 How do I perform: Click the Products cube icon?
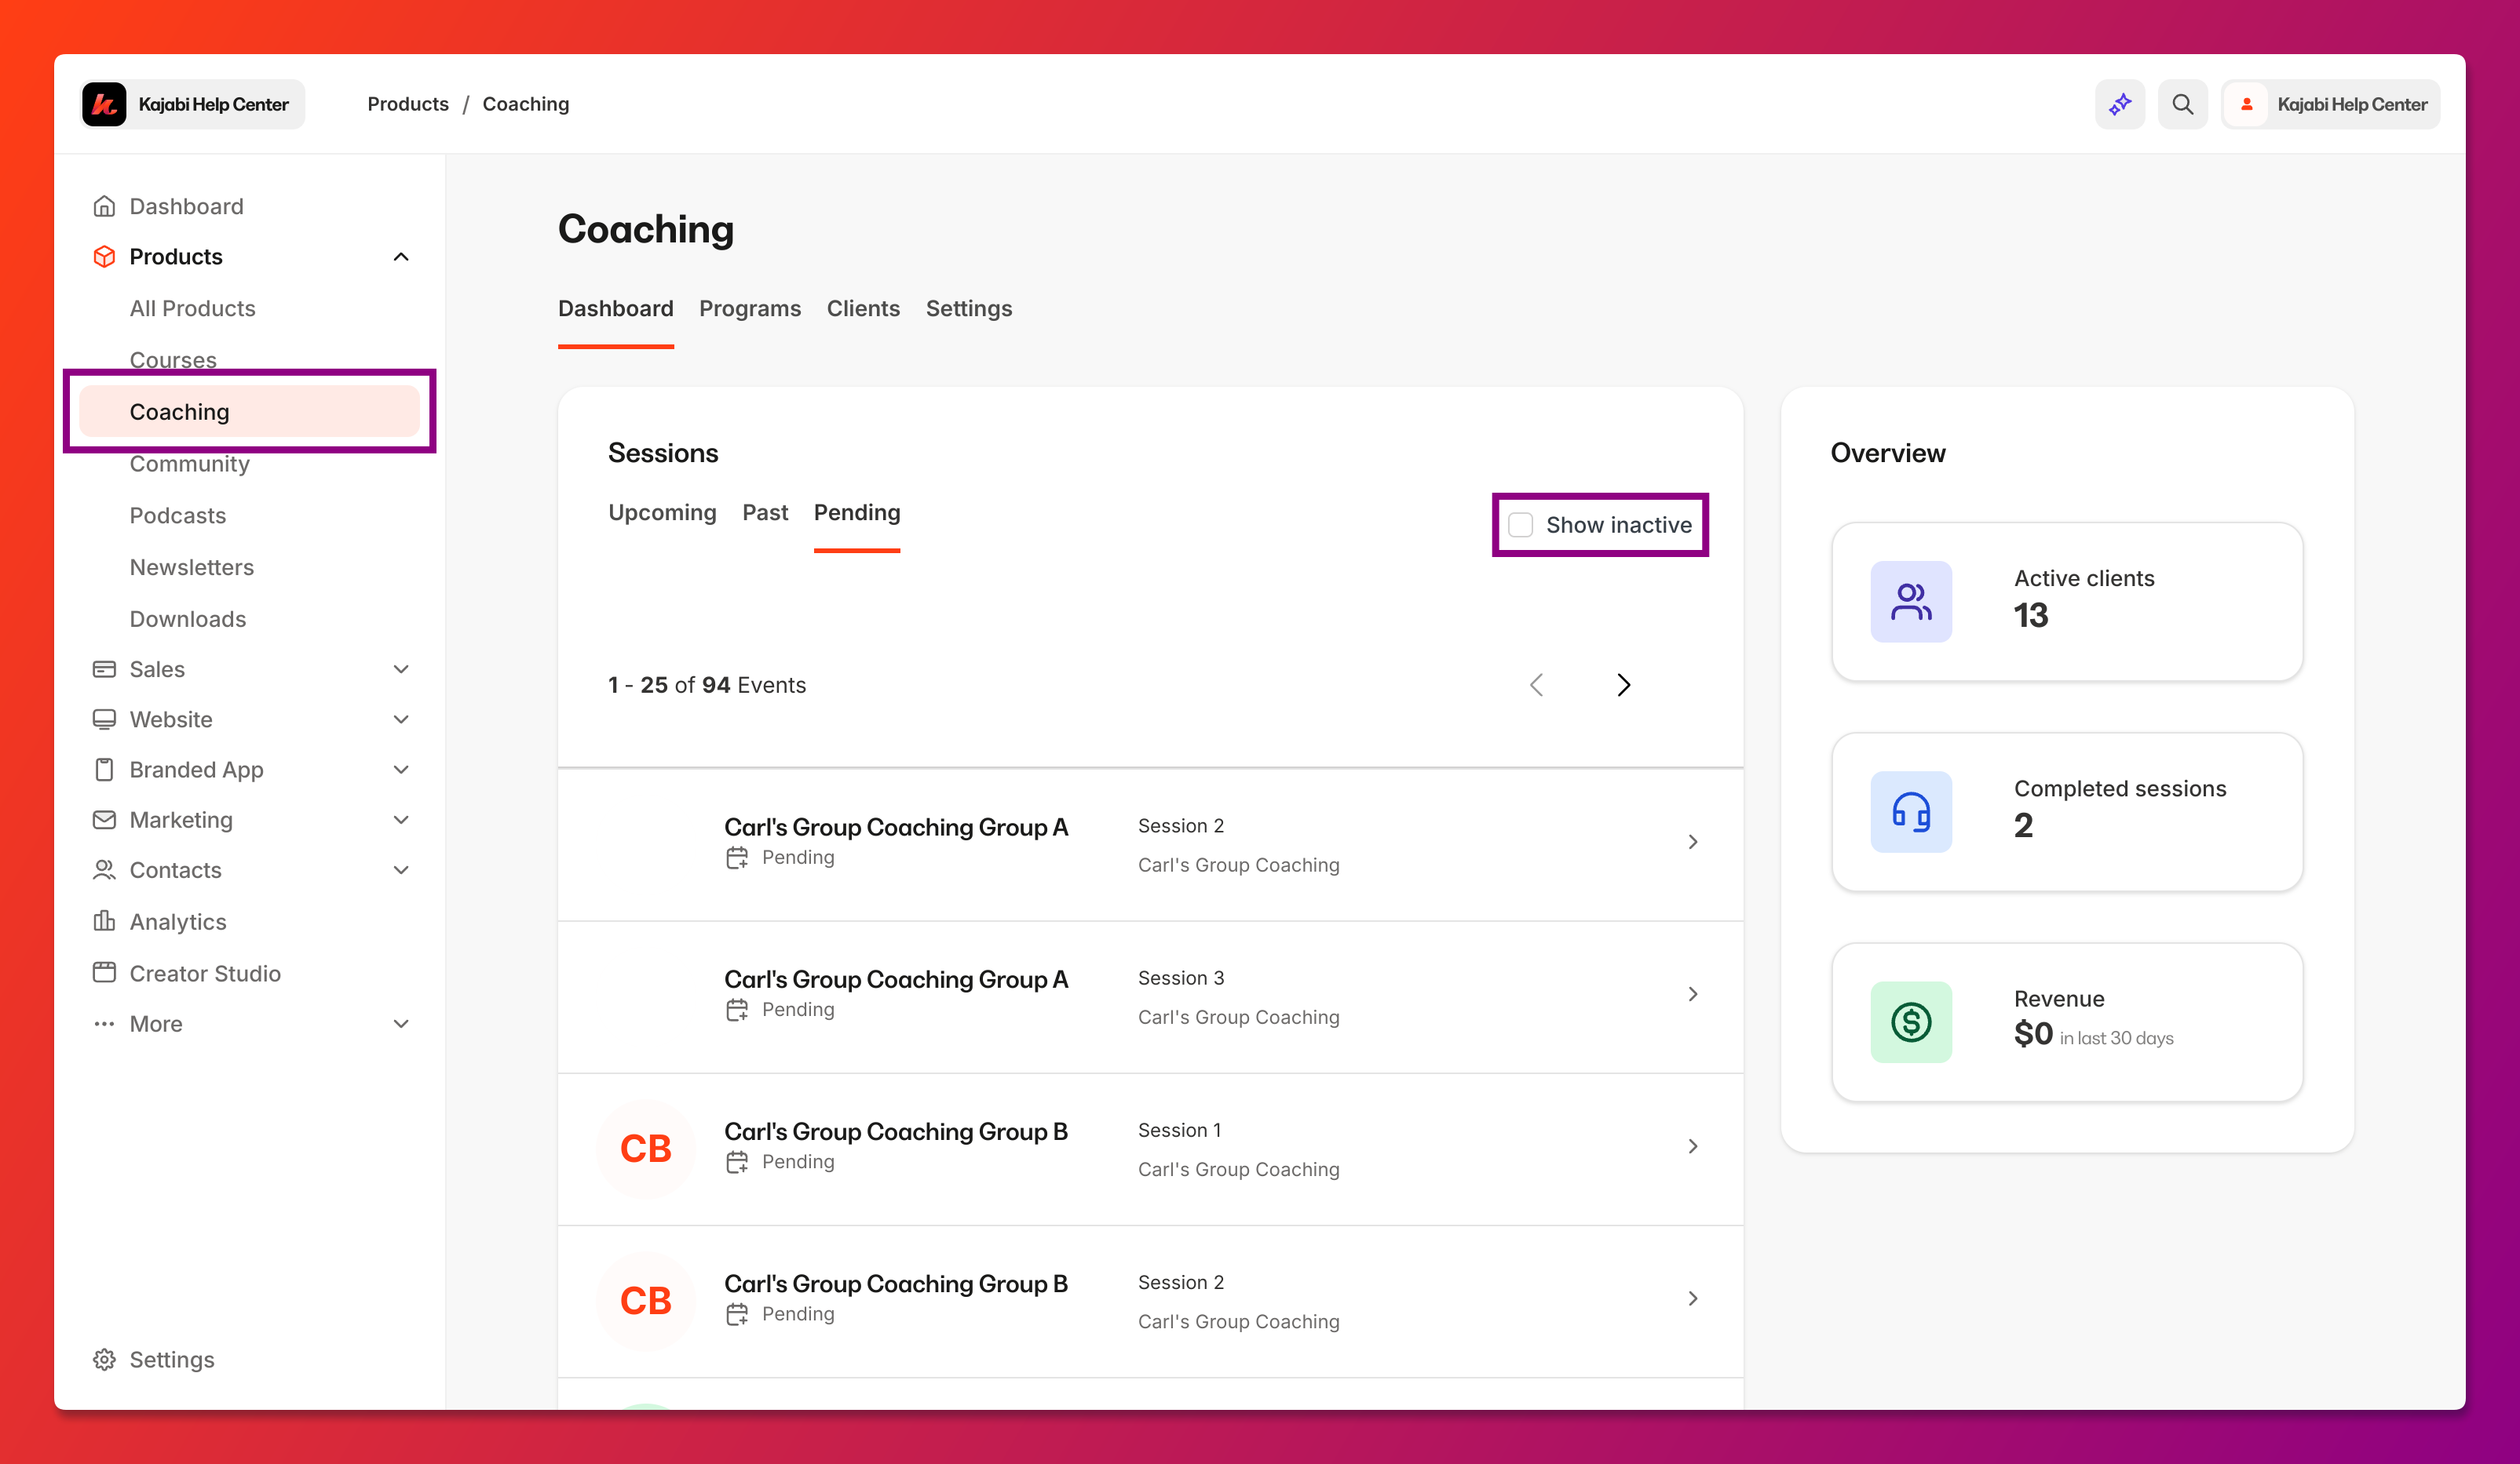click(x=104, y=257)
